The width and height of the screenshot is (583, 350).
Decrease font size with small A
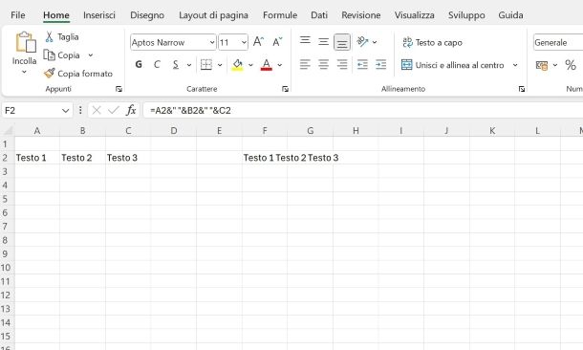point(277,42)
